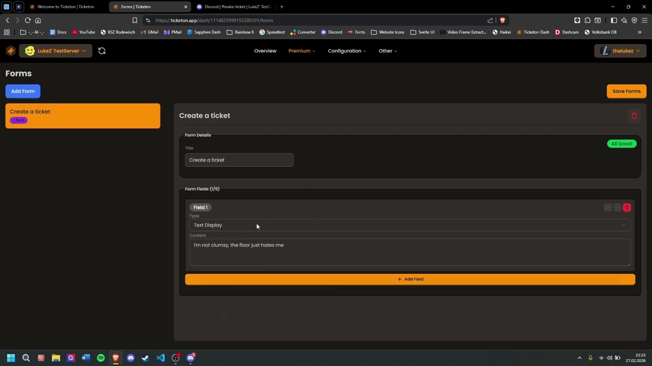Refresh server data with the sync icon
652x366 pixels.
[x=102, y=51]
